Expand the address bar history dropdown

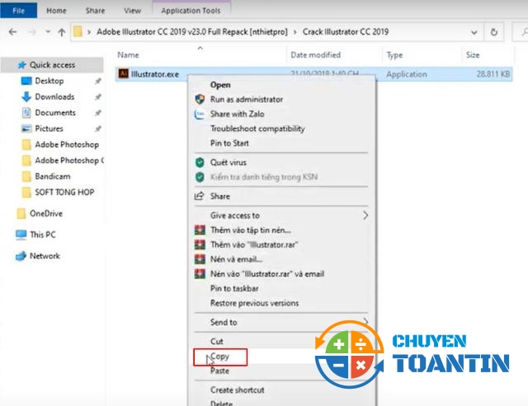[x=474, y=32]
